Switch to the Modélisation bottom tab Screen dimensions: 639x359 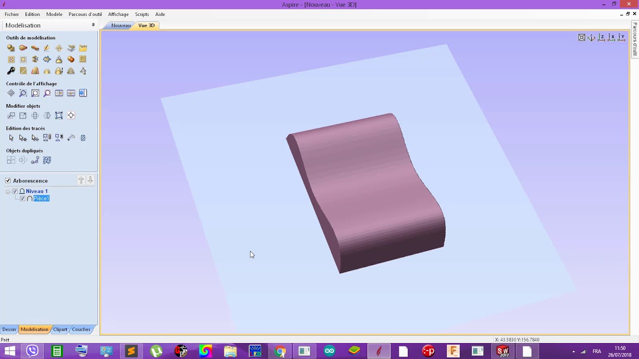point(34,329)
